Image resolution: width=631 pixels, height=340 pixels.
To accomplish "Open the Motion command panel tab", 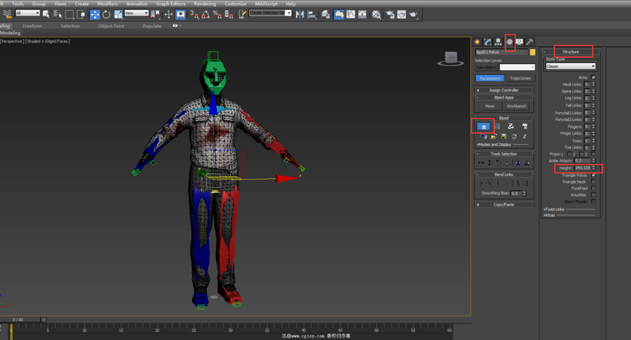I will pyautogui.click(x=509, y=42).
